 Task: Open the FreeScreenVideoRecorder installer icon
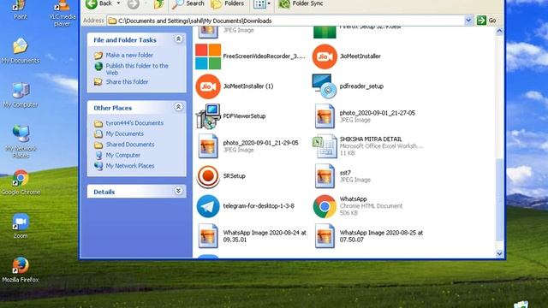click(208, 56)
